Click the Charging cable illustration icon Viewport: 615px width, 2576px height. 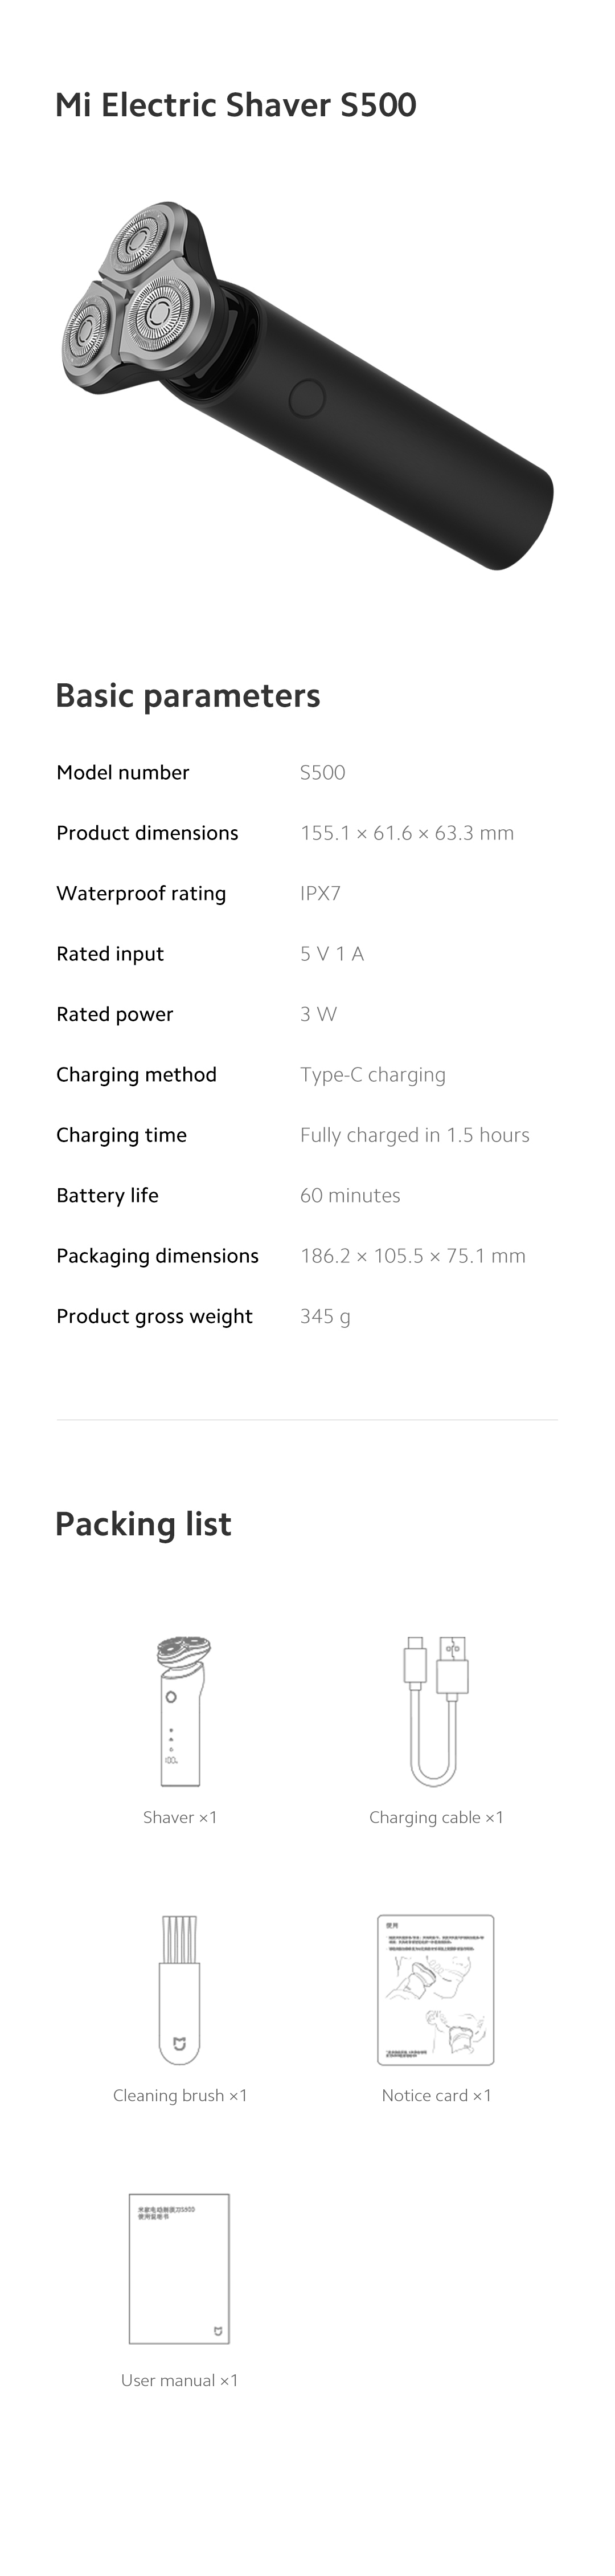pyautogui.click(x=437, y=1711)
